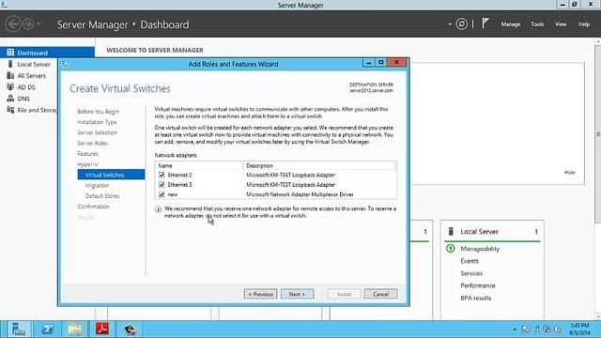This screenshot has height=338, width=601.
Task: Open the notifications flag icon
Action: coord(485,23)
